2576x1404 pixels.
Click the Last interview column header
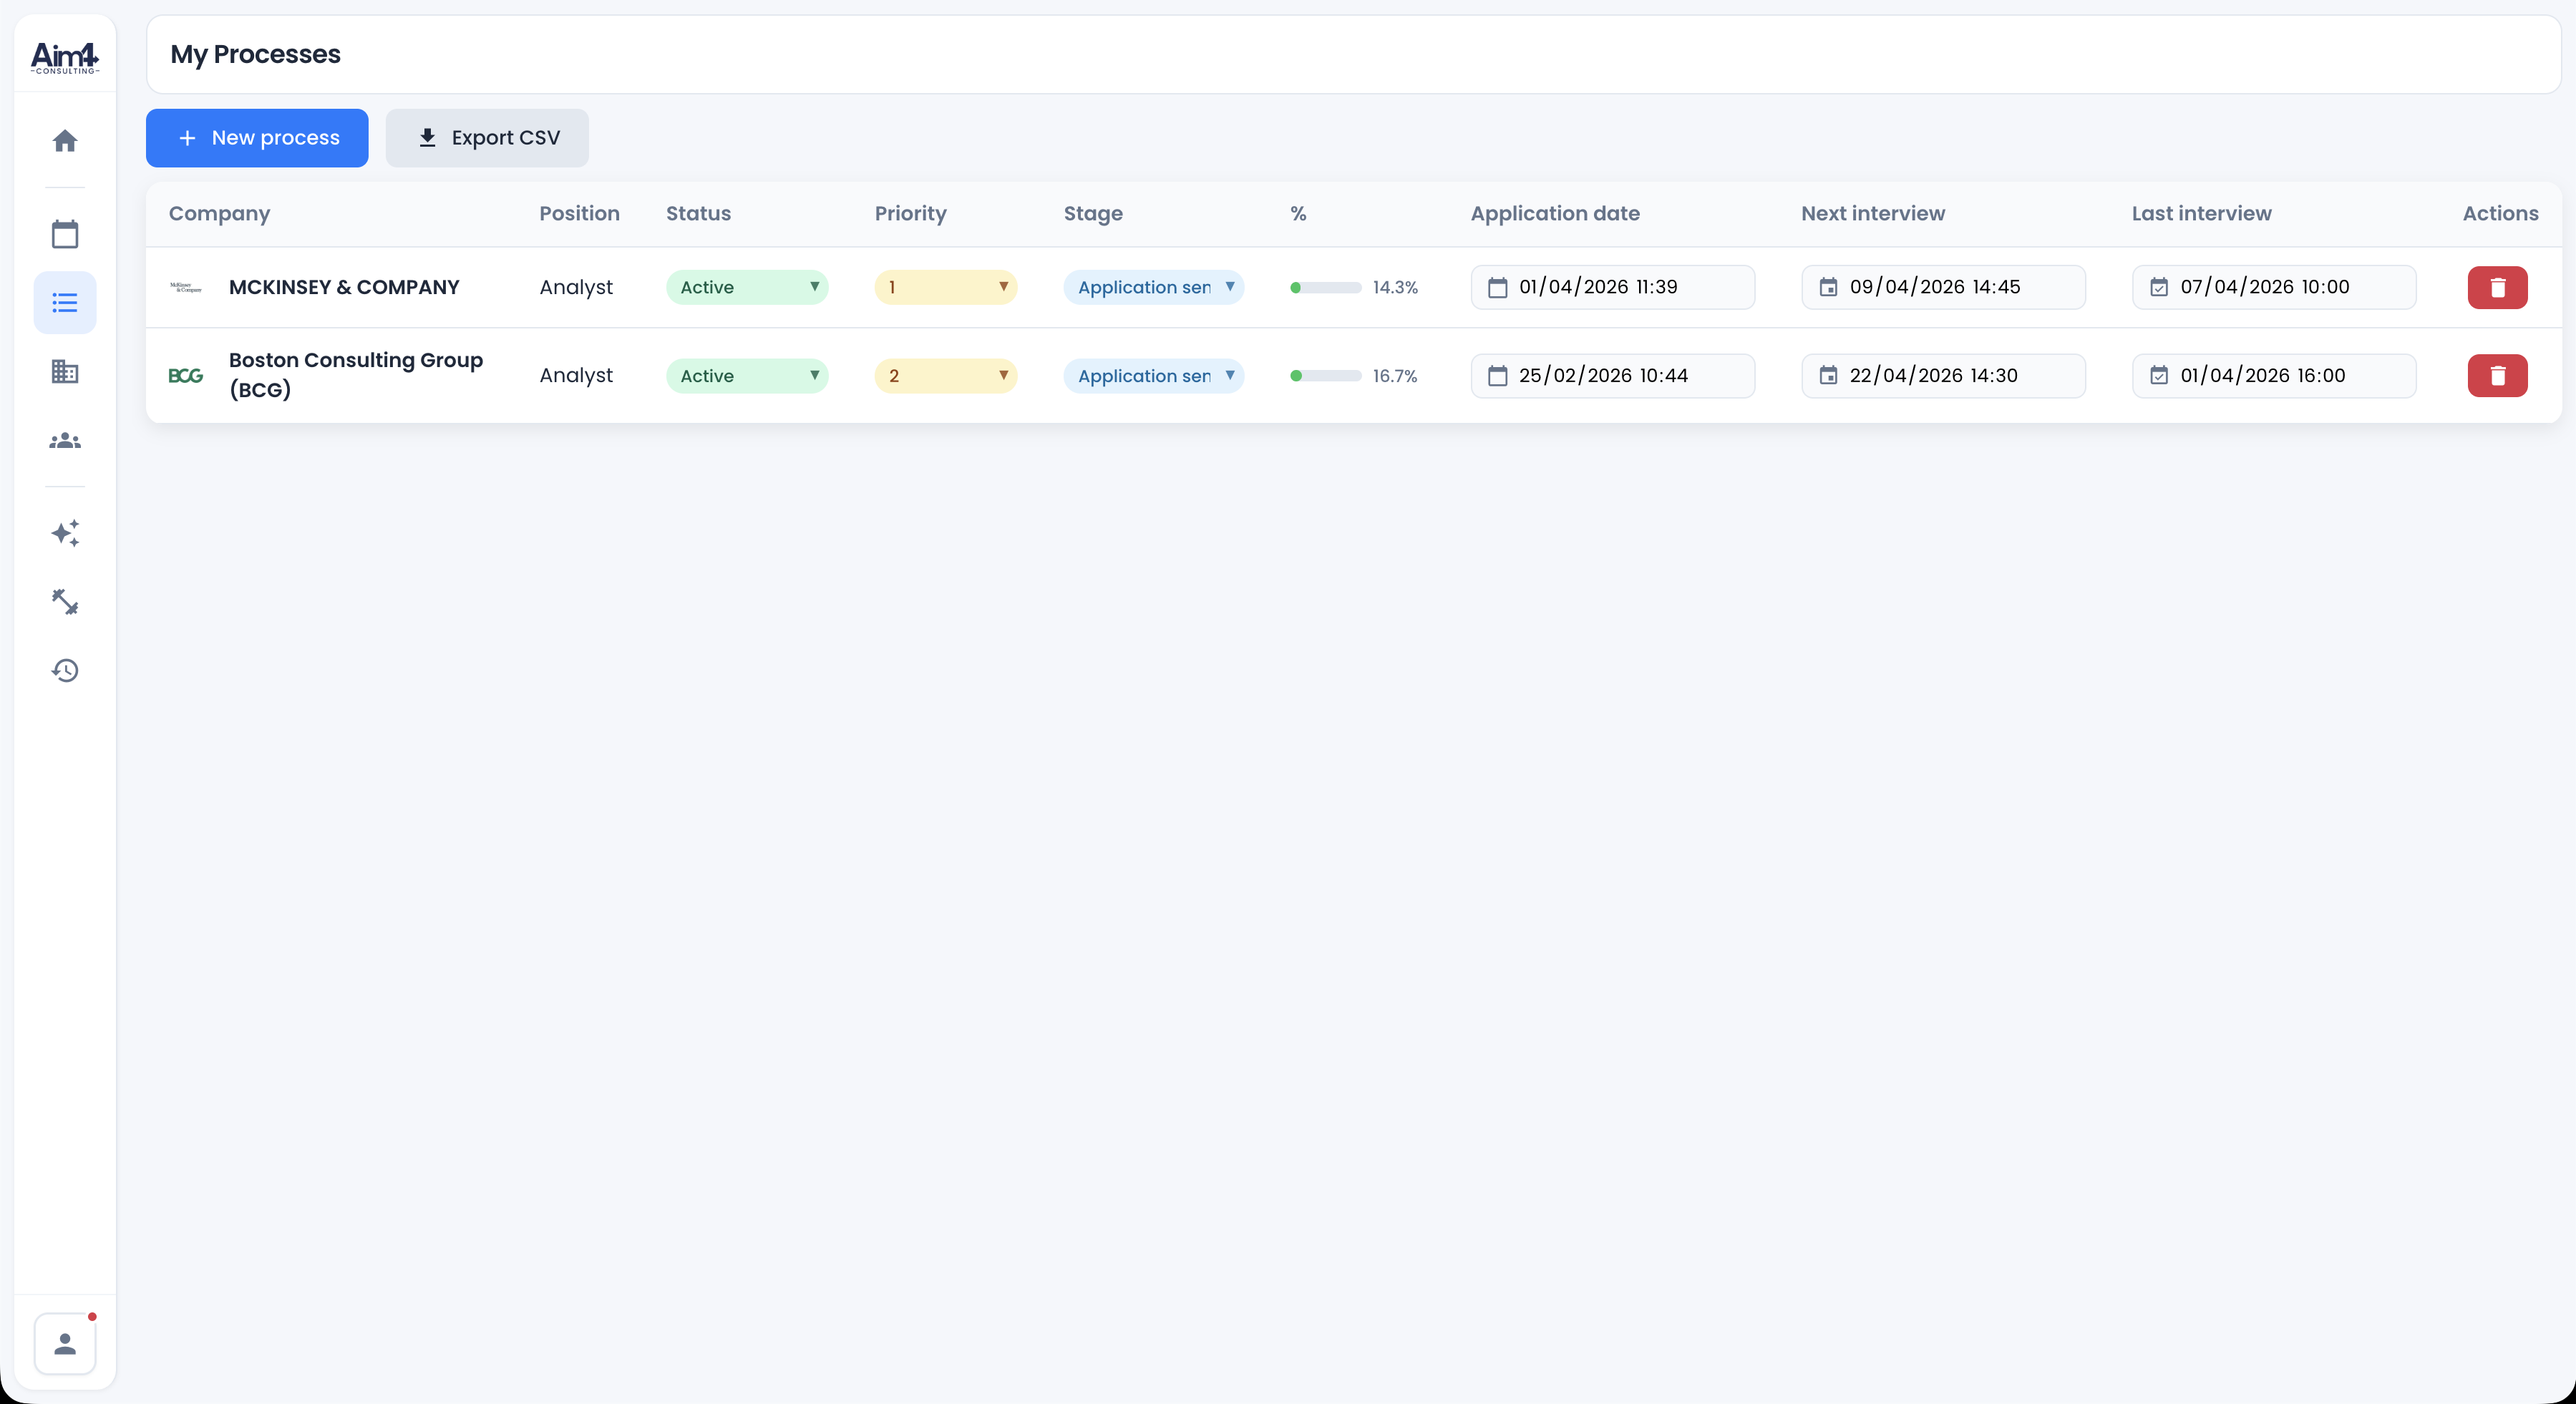[2201, 213]
